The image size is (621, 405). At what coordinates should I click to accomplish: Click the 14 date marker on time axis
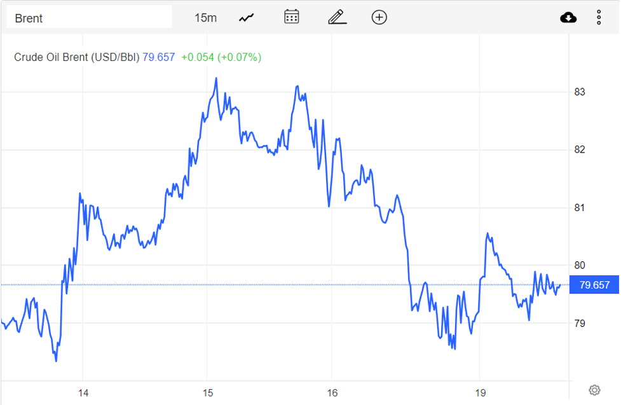(83, 392)
